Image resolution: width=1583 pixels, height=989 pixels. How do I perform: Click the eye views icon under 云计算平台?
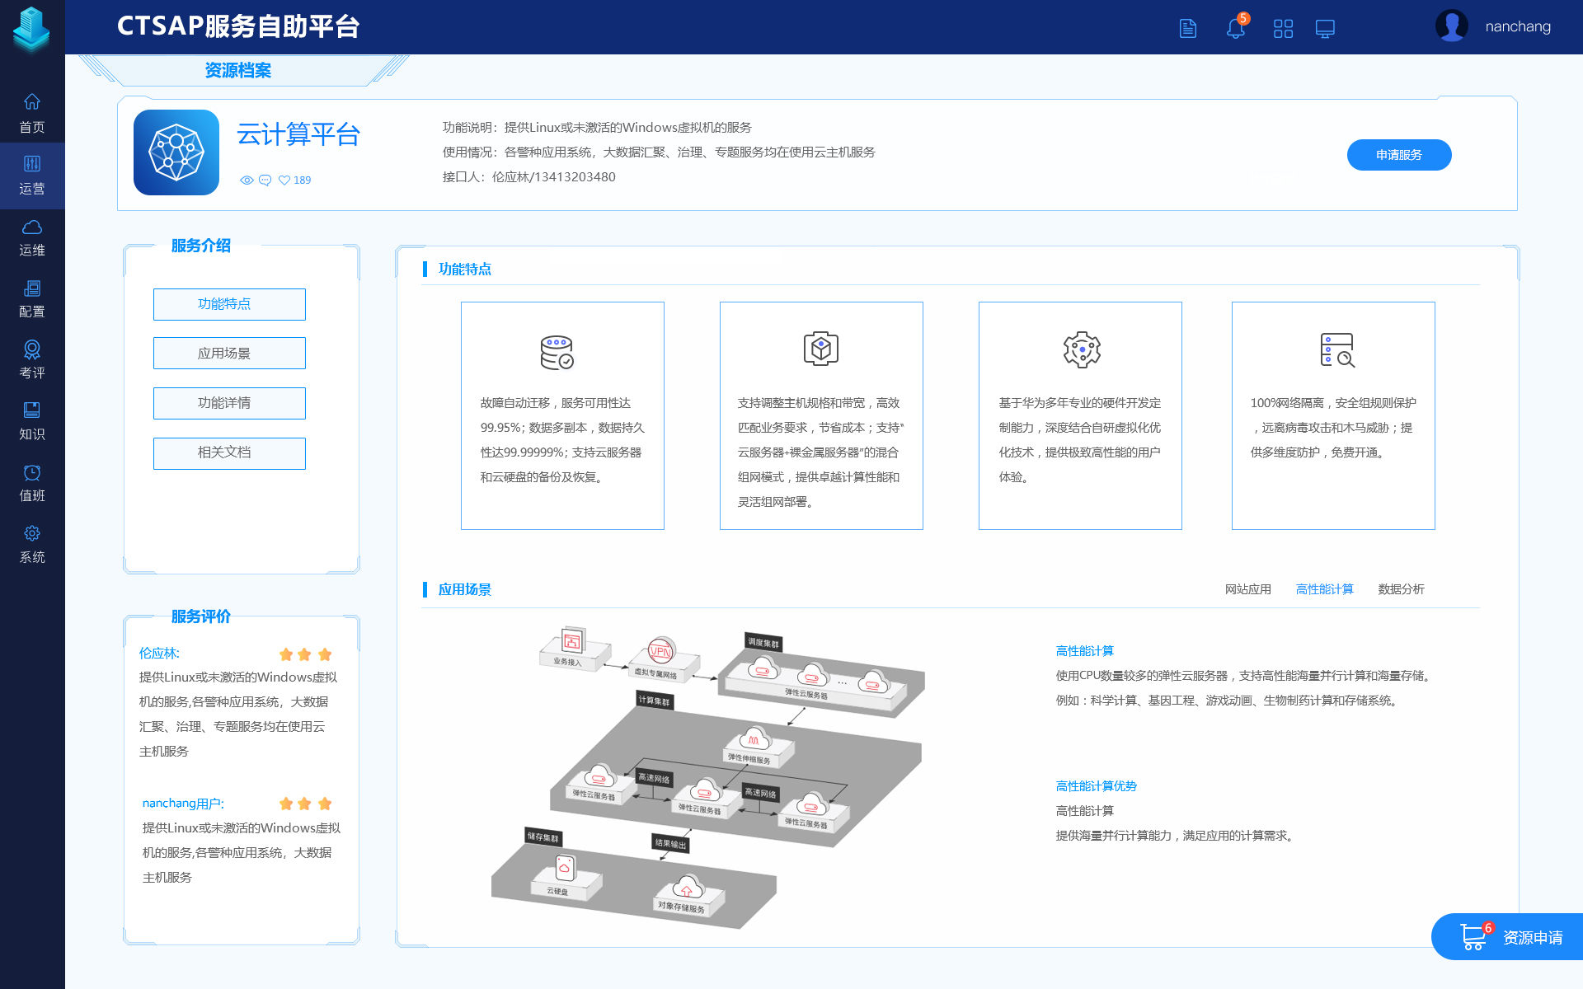(x=247, y=180)
